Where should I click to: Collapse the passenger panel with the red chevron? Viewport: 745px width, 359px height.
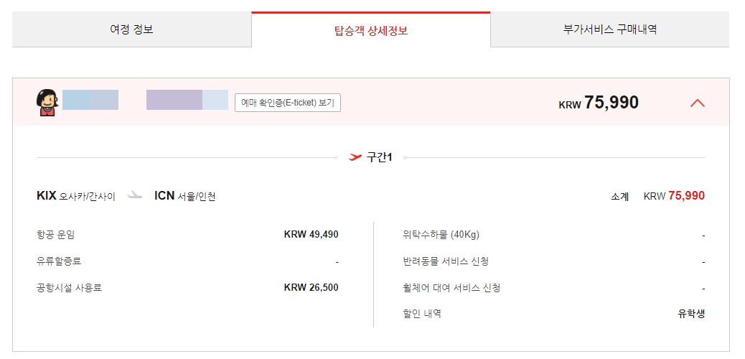pos(697,103)
